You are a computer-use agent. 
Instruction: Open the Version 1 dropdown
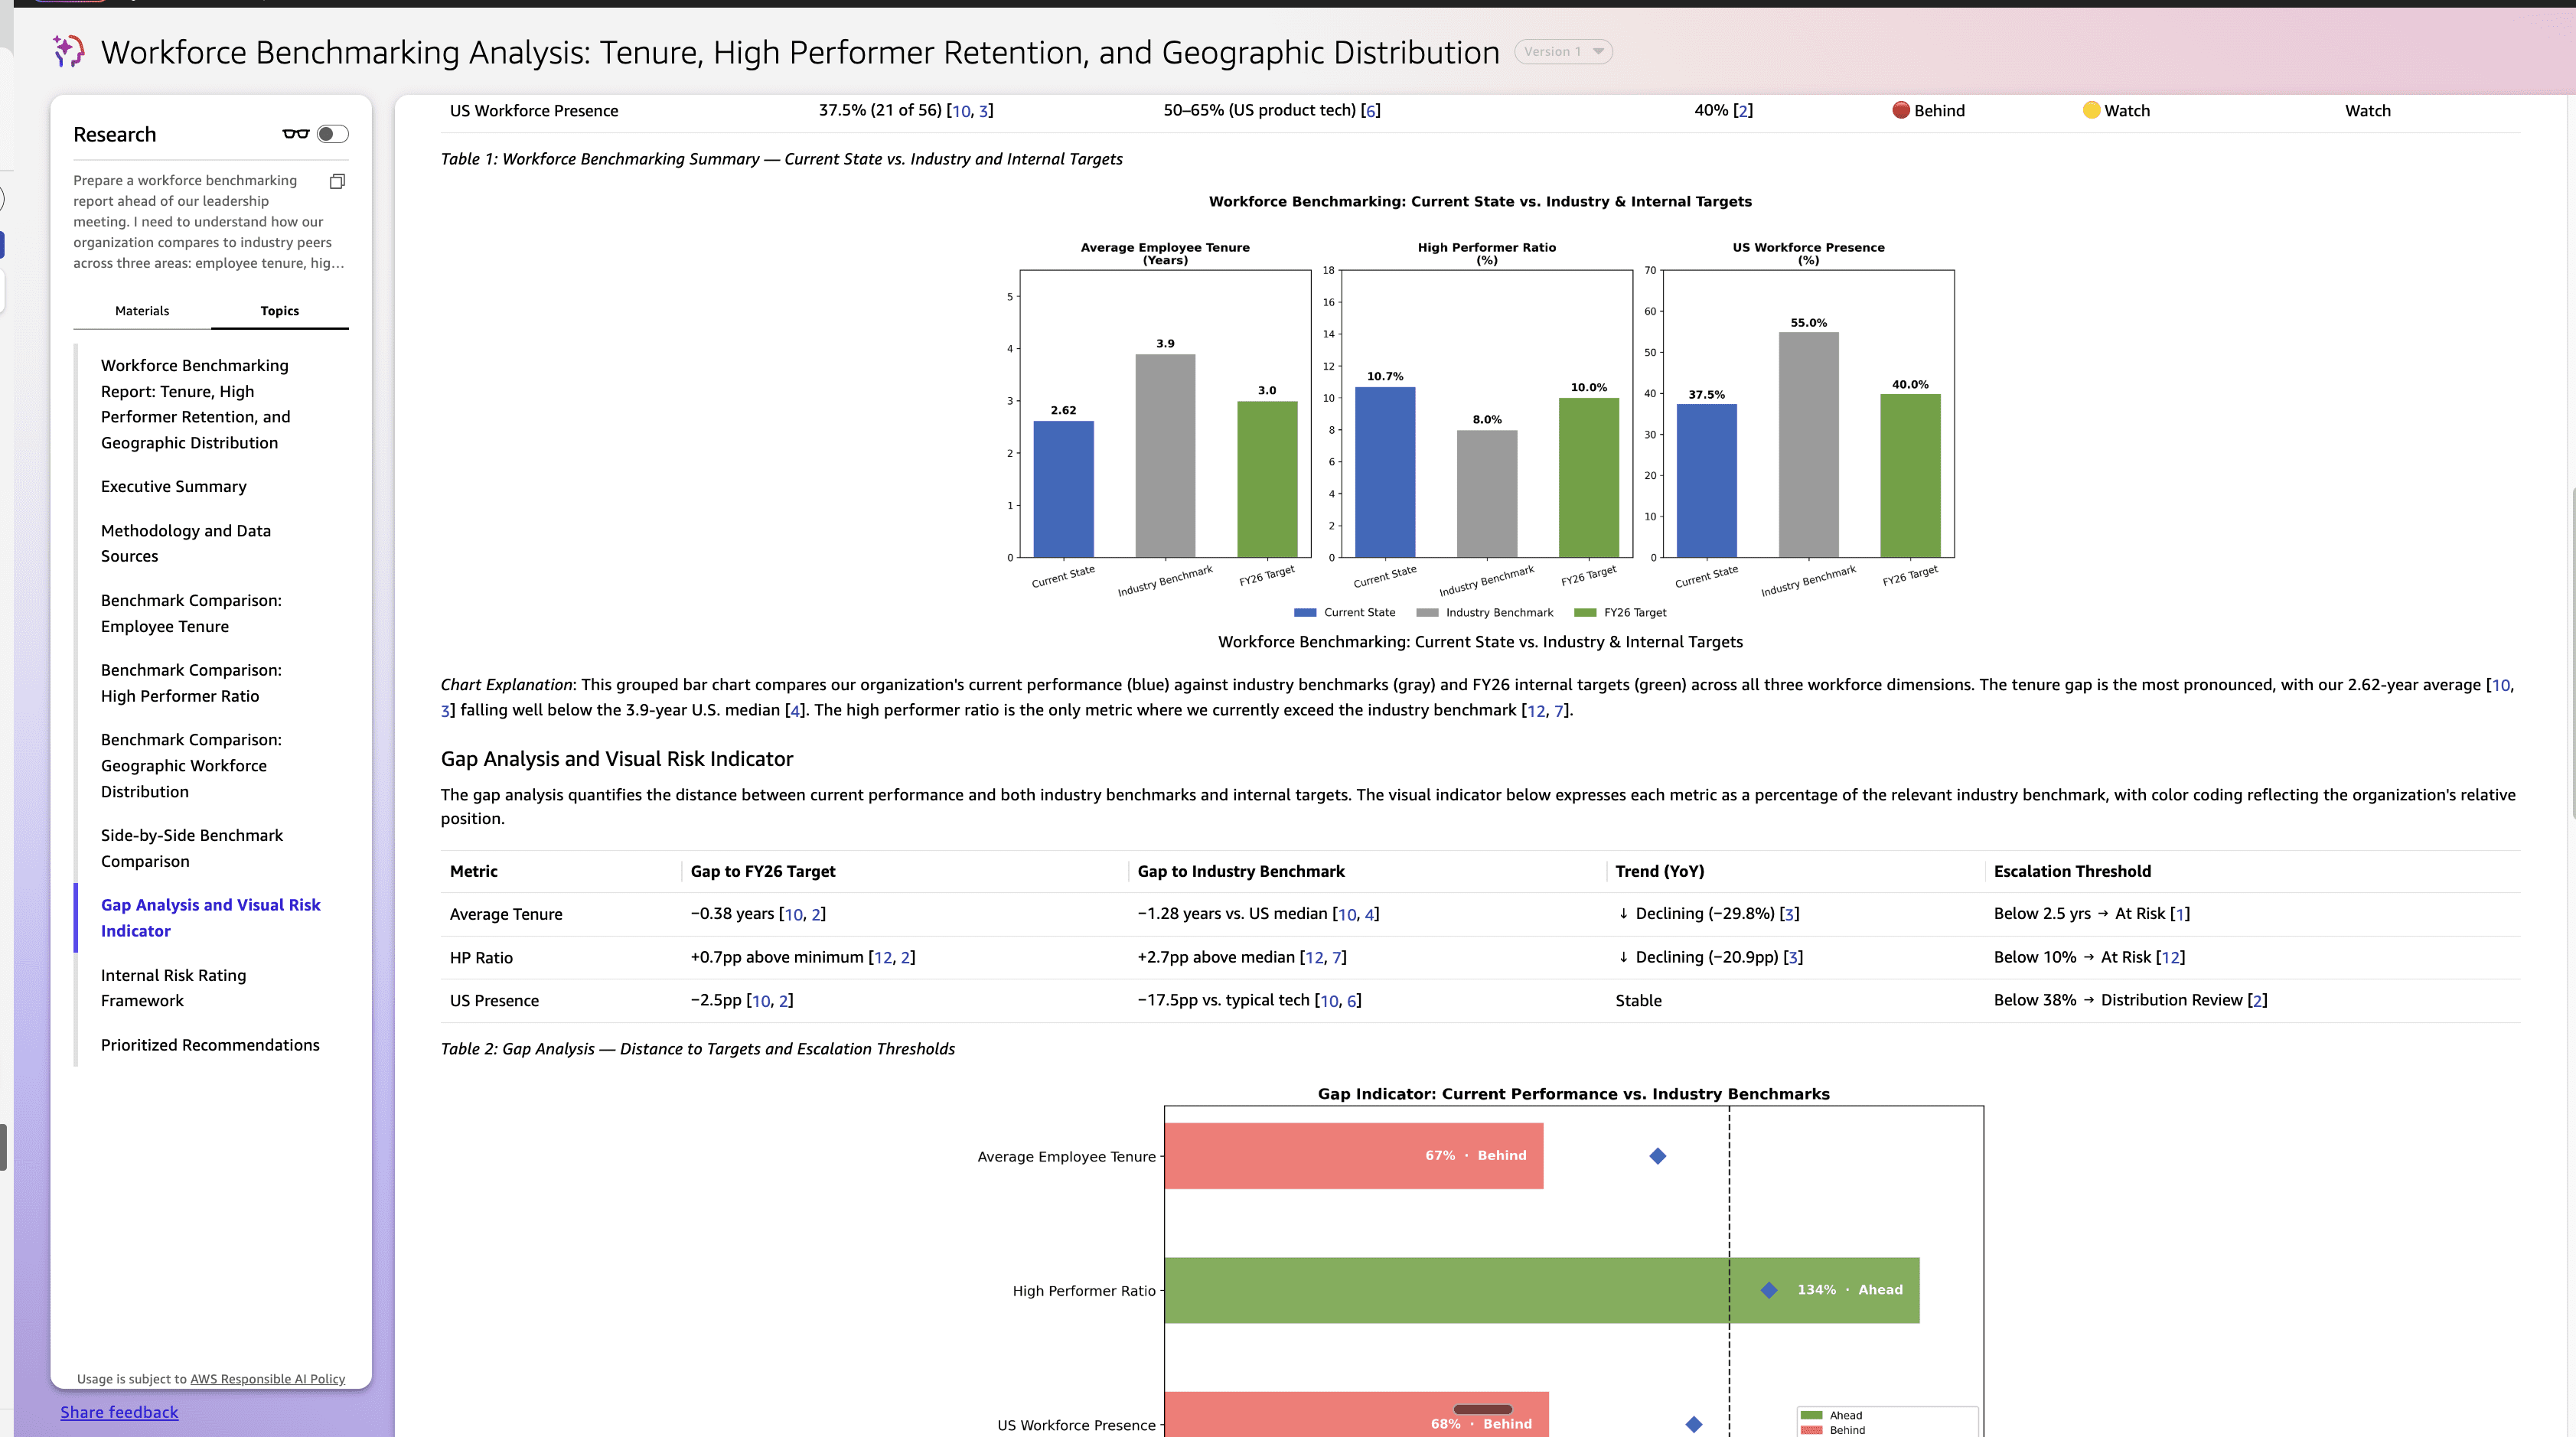click(x=1563, y=52)
